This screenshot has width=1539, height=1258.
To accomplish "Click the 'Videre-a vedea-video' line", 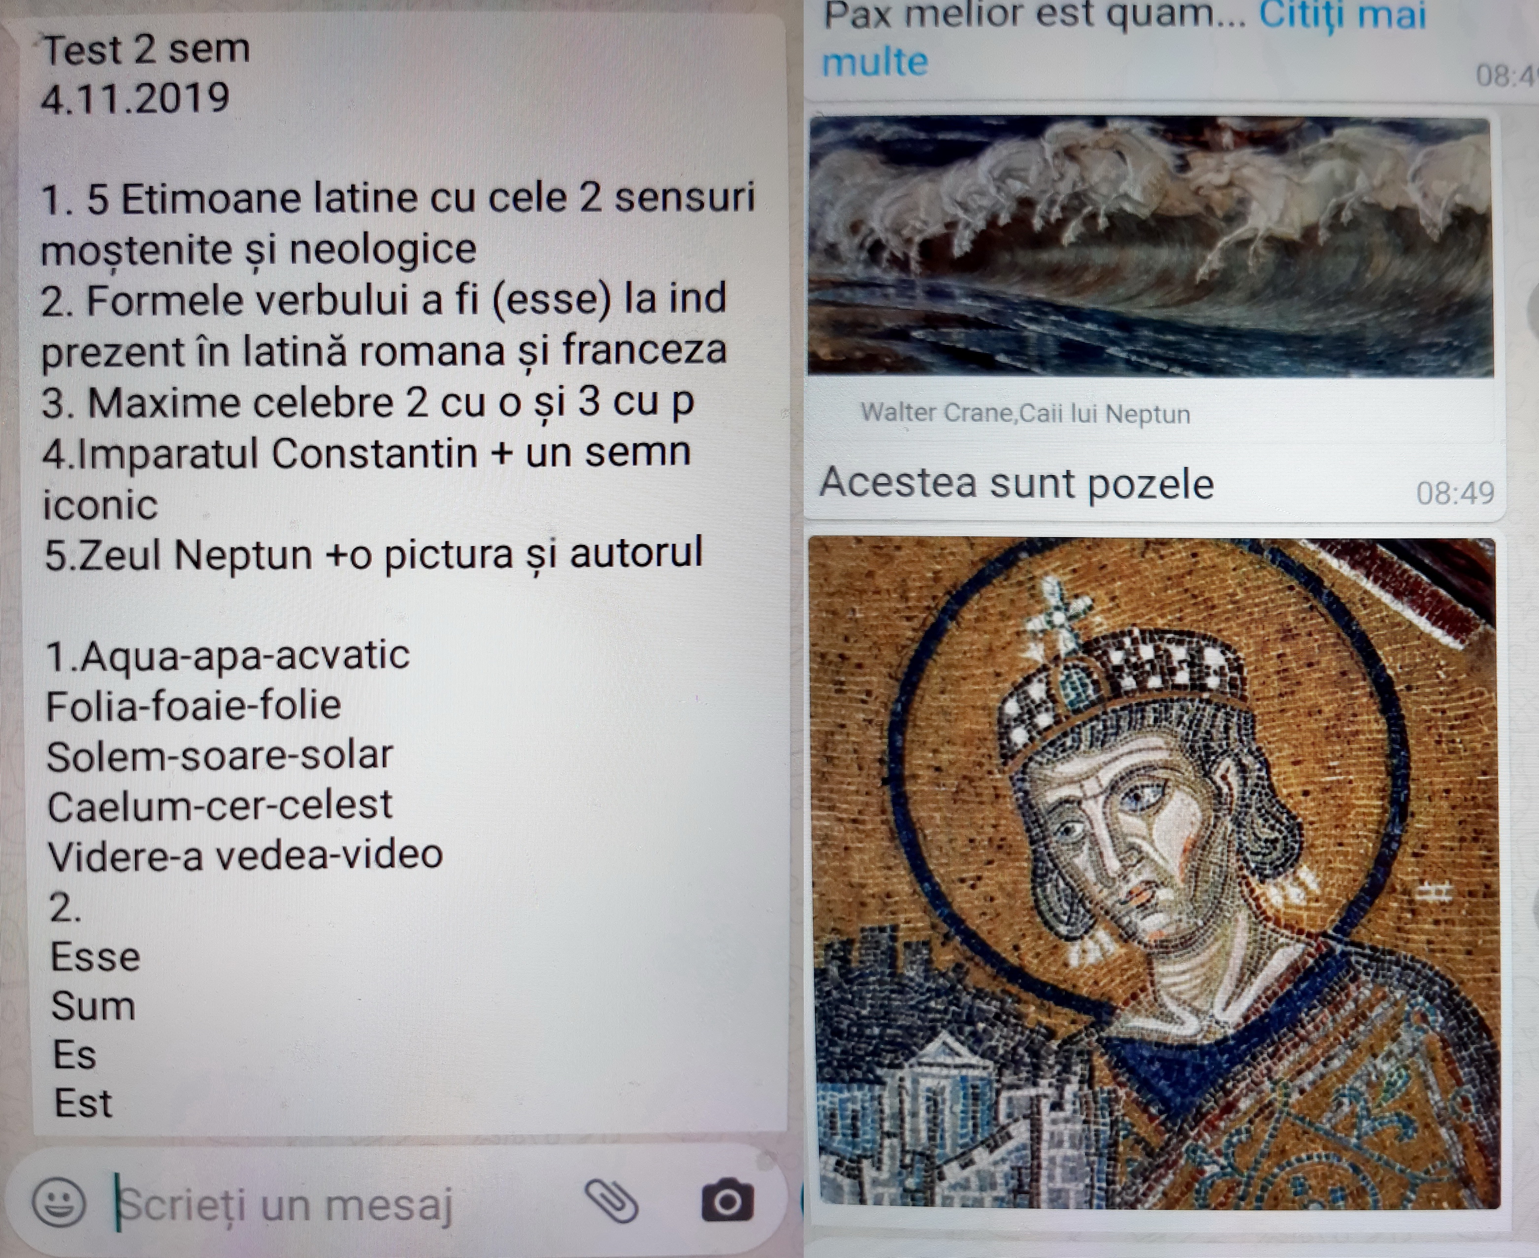I will coord(245,854).
